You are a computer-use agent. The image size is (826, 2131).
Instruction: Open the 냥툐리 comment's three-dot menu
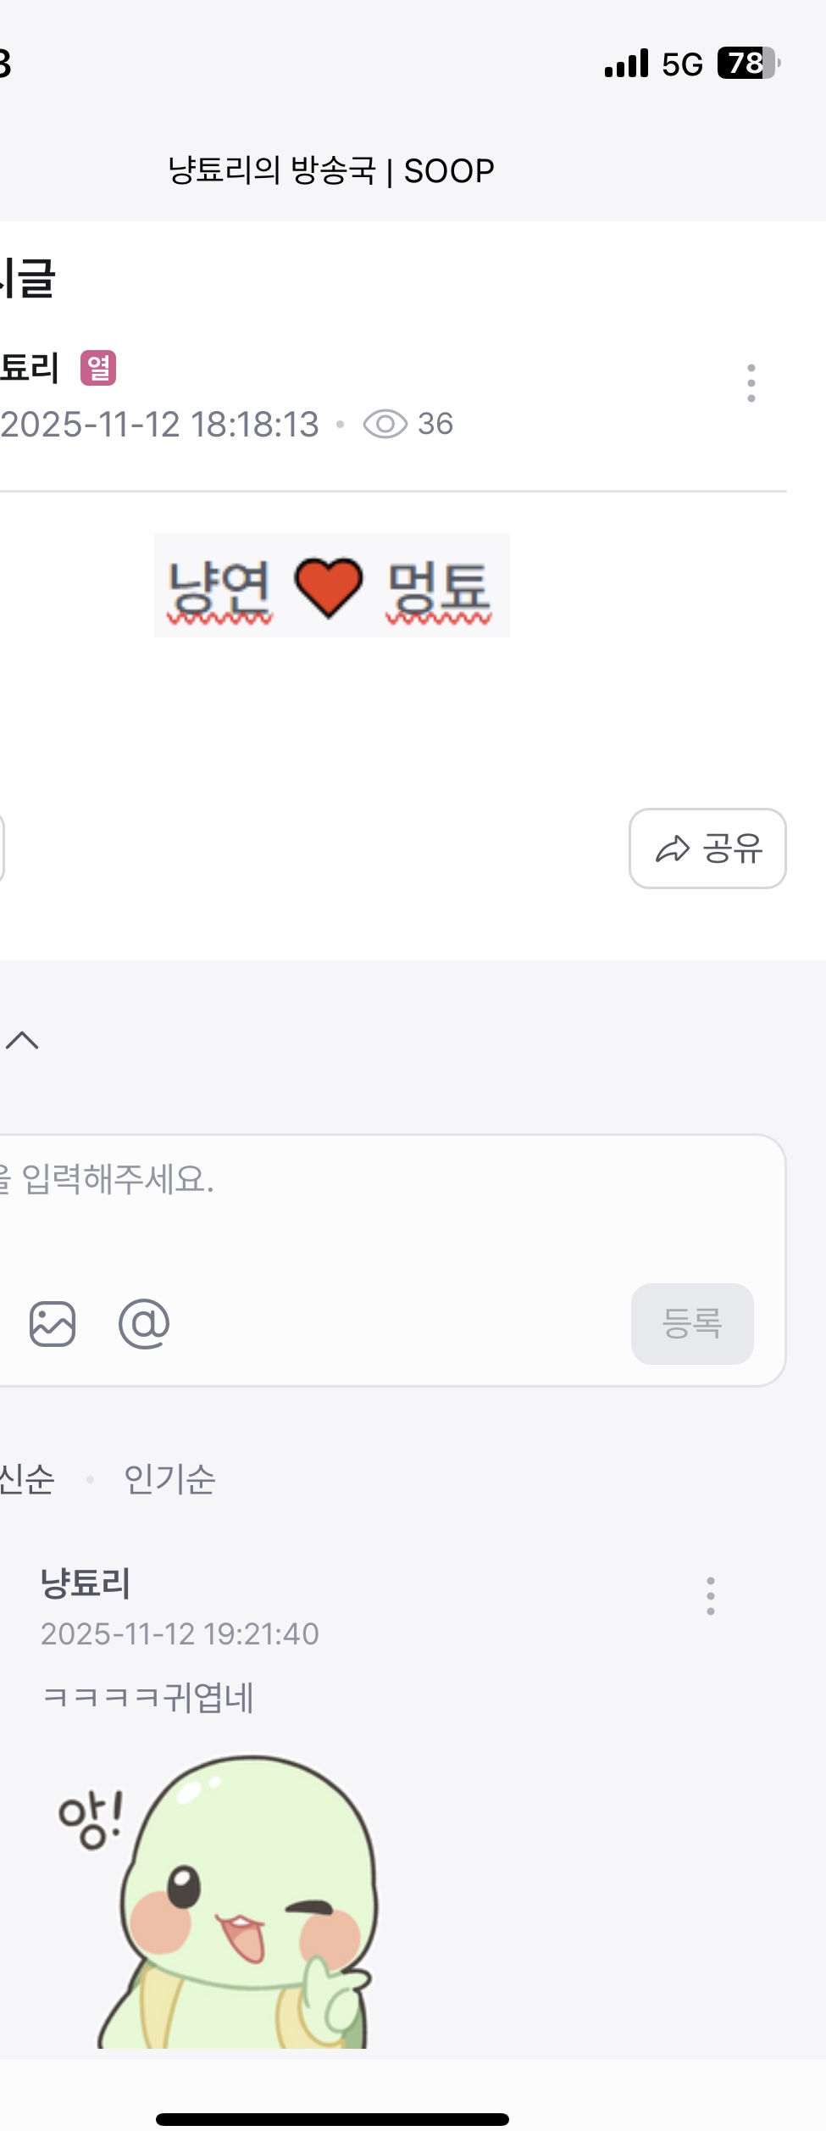[x=710, y=1596]
